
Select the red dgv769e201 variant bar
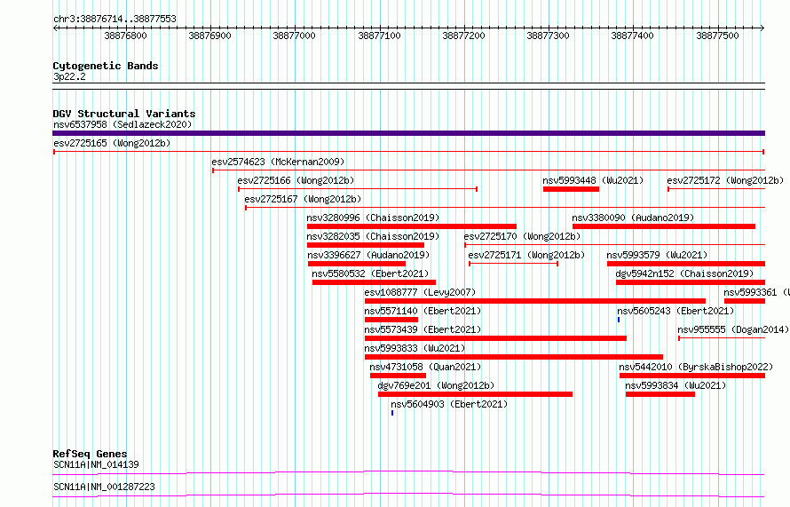(x=475, y=394)
